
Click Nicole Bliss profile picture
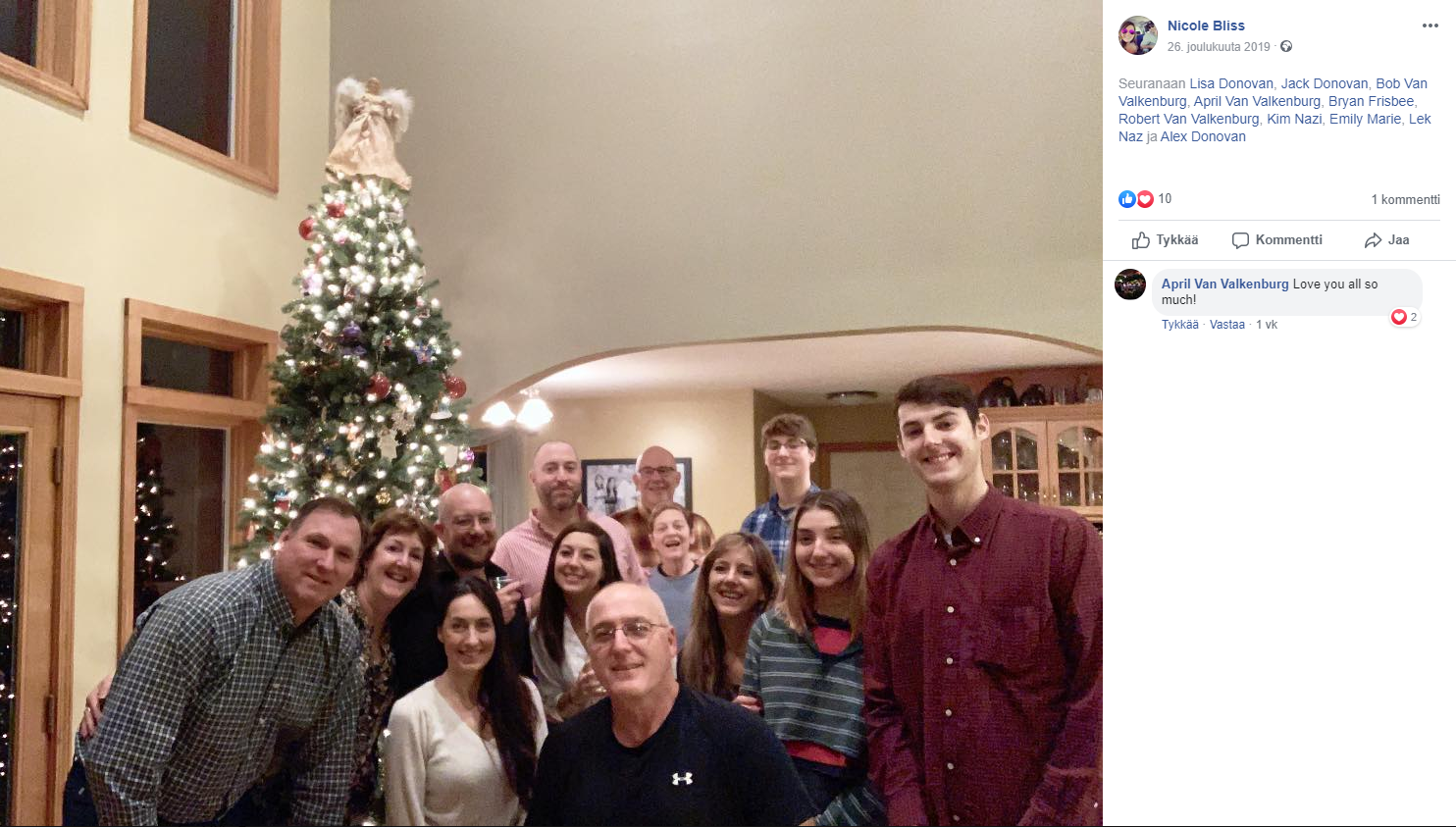click(x=1138, y=35)
